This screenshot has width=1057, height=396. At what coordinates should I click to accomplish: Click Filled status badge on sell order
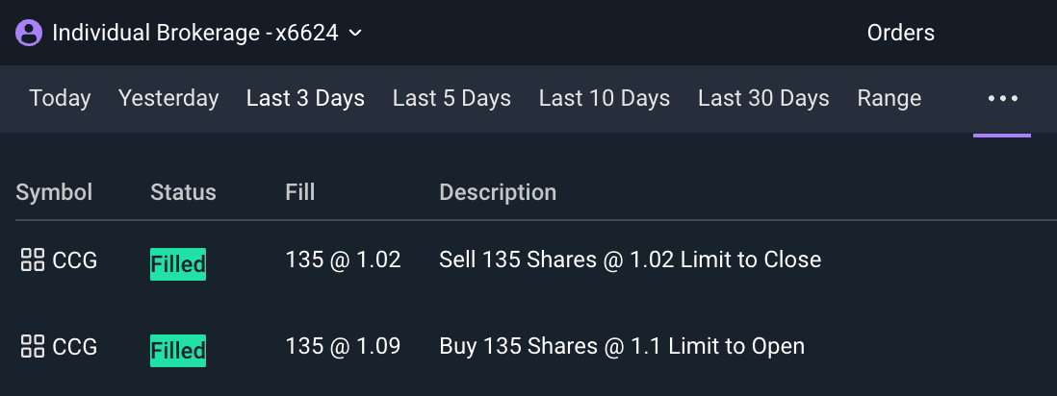coord(178,264)
